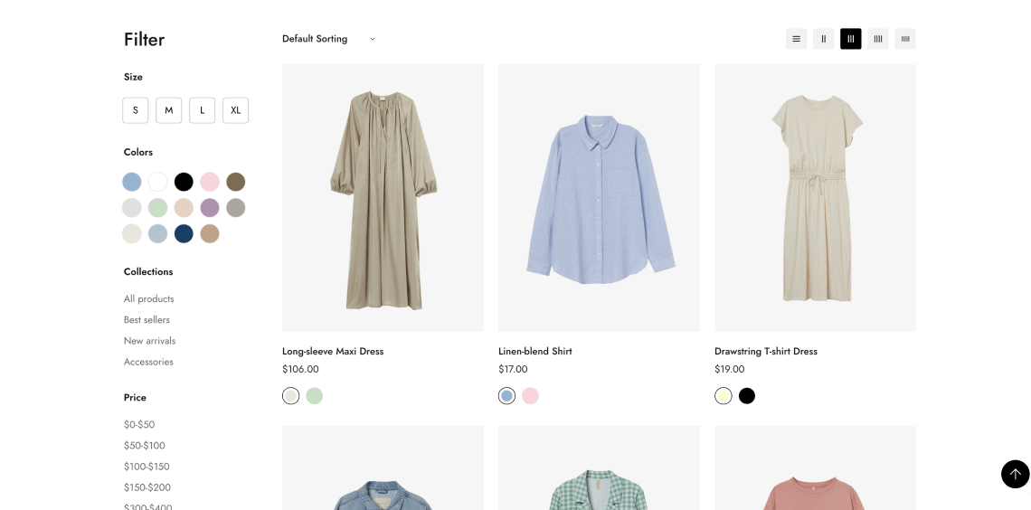Image resolution: width=1031 pixels, height=510 pixels.
Task: Filter by navy blue color swatch
Action: [184, 234]
